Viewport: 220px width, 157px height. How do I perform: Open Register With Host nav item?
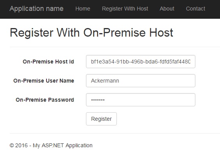click(125, 9)
